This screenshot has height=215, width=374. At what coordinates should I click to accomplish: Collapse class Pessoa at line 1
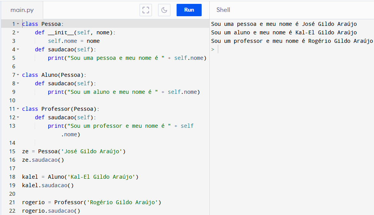[x=18, y=24]
